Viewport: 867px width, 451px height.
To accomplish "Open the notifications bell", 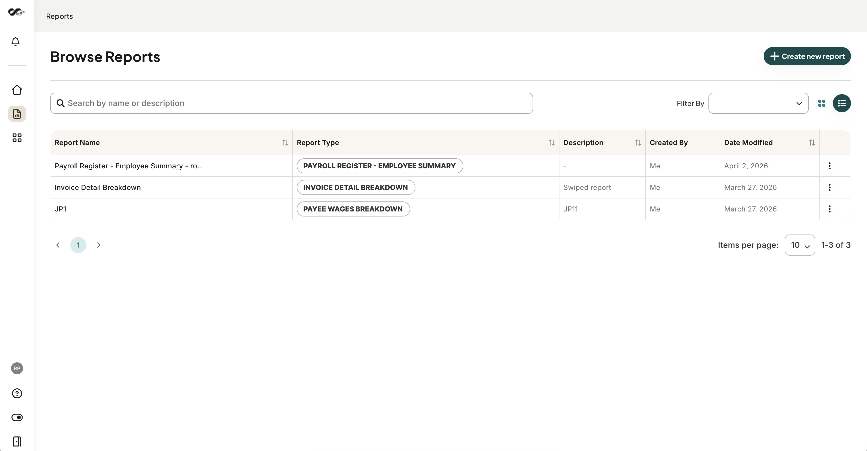I will [16, 41].
